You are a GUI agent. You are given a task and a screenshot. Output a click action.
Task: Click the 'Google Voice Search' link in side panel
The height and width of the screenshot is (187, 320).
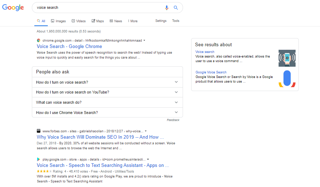pos(211,72)
